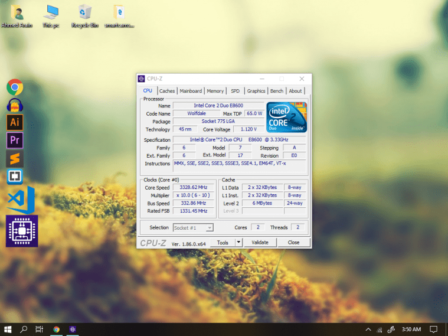Screen dimensions: 448x336
Task: Click the CPU-Z taskbar button
Action: pyautogui.click(x=73, y=330)
